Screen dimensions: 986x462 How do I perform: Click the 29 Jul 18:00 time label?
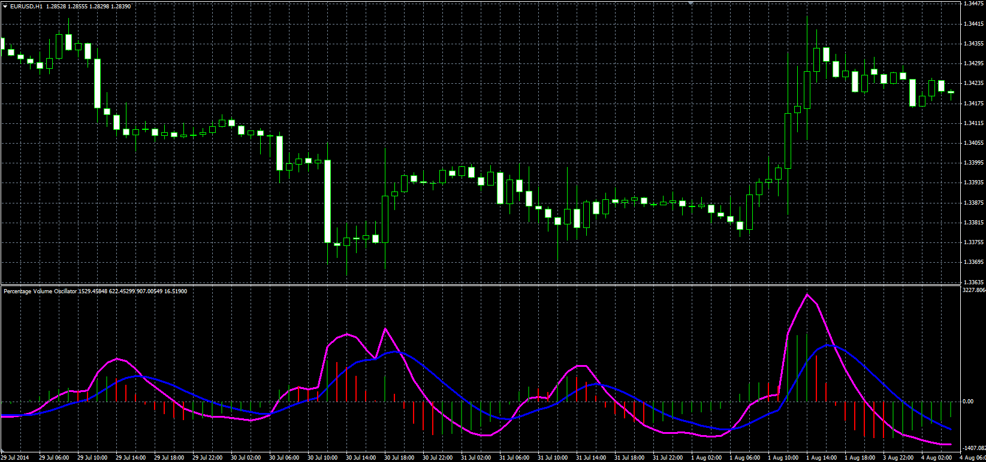click(x=169, y=458)
